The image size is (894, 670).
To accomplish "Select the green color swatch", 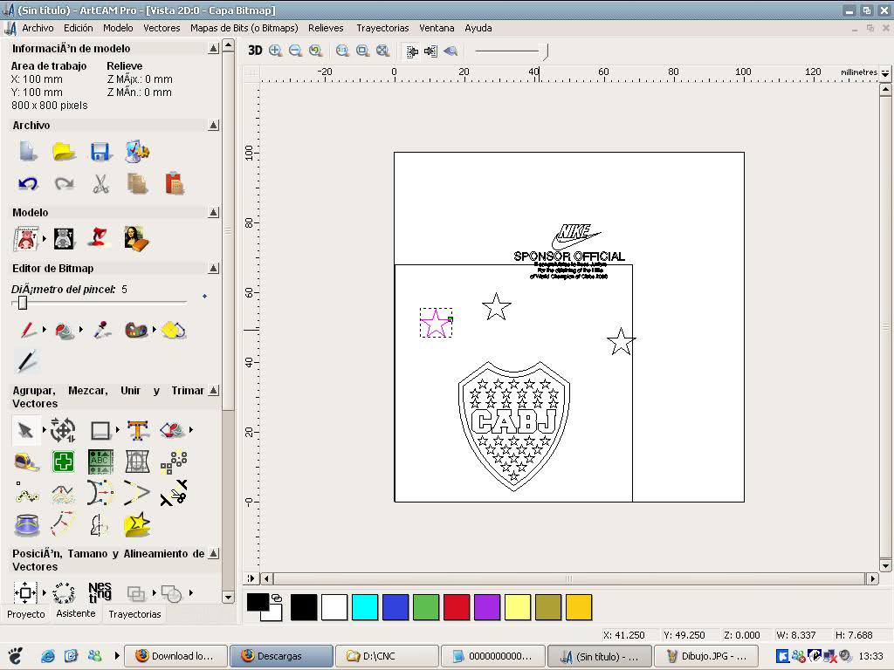I will click(426, 607).
